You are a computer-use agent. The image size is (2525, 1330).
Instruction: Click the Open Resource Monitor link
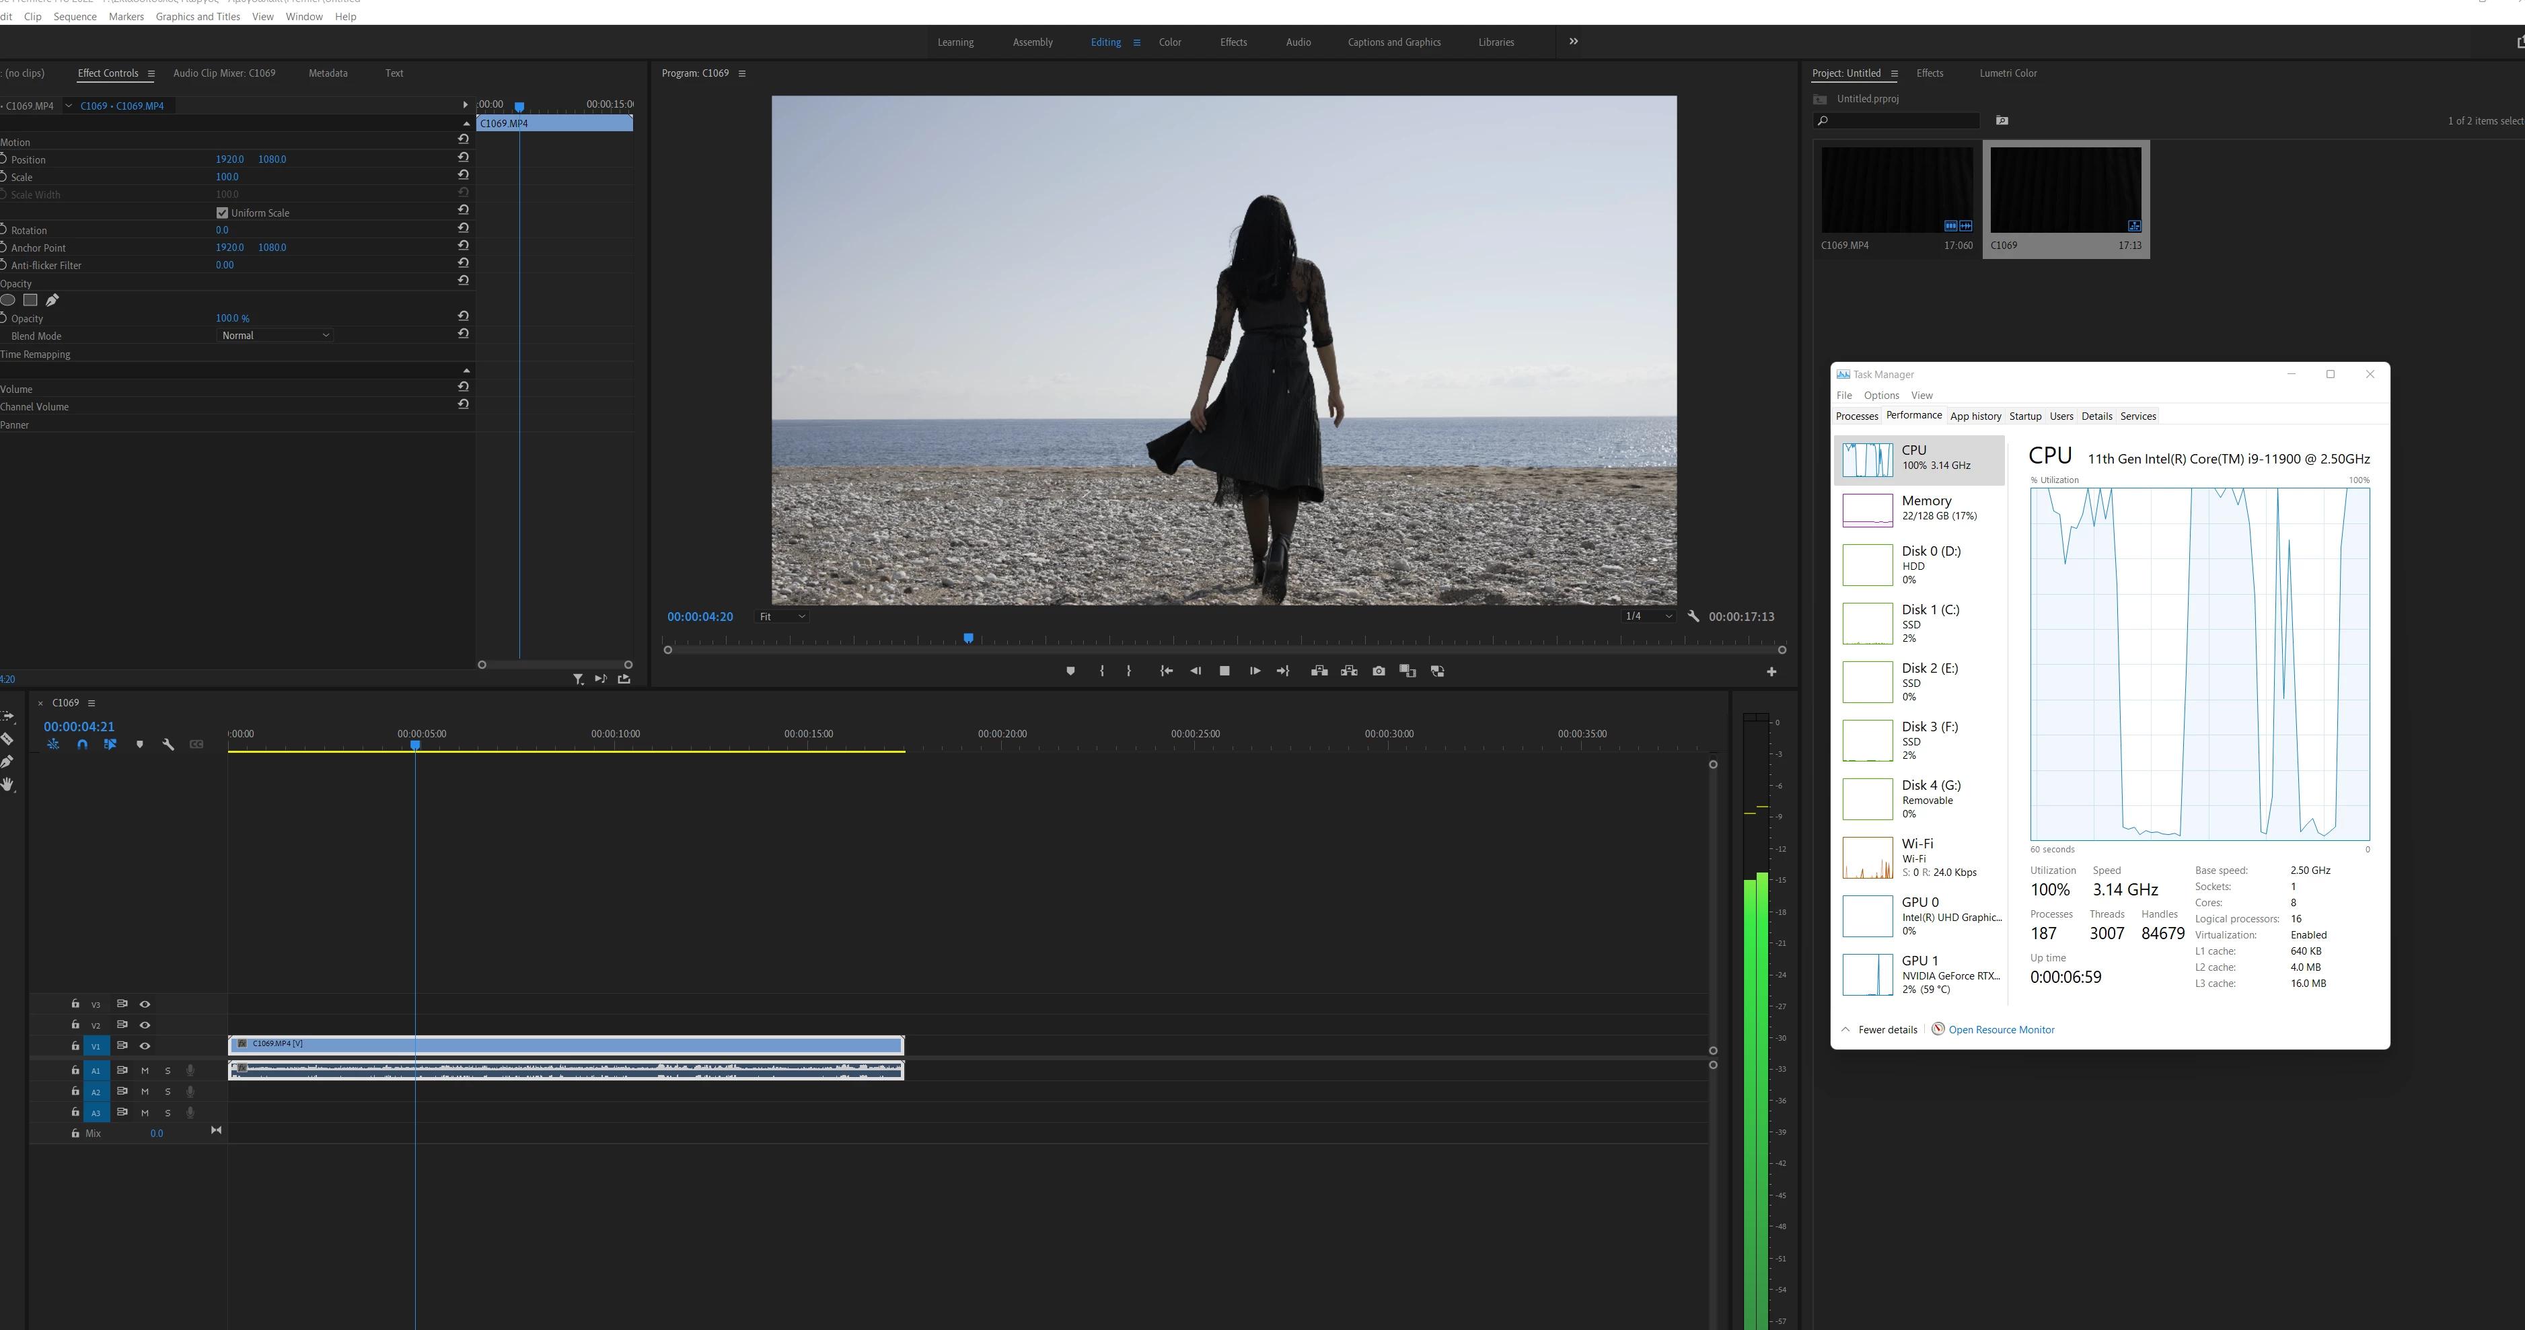click(2001, 1030)
